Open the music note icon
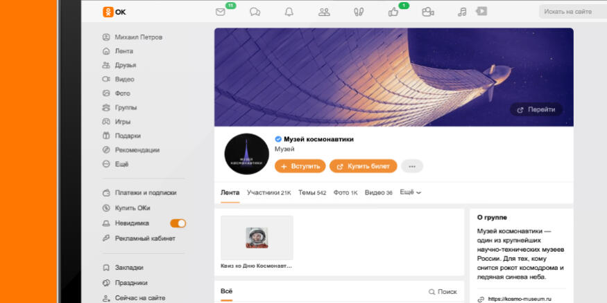This screenshot has height=303, width=607. pyautogui.click(x=462, y=12)
